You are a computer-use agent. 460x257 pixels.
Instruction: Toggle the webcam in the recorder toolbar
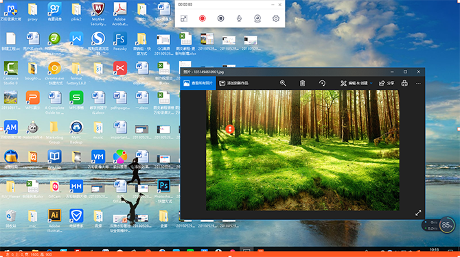pyautogui.click(x=257, y=19)
